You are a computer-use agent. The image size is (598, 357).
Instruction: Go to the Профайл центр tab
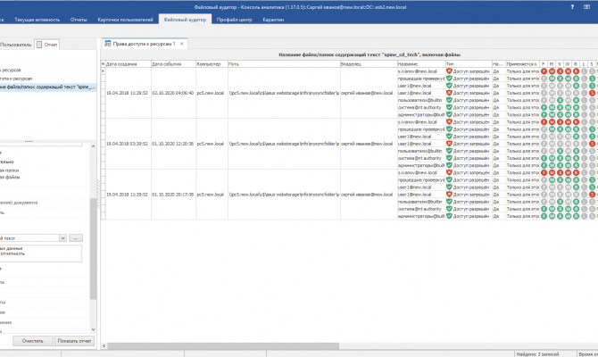(x=234, y=20)
